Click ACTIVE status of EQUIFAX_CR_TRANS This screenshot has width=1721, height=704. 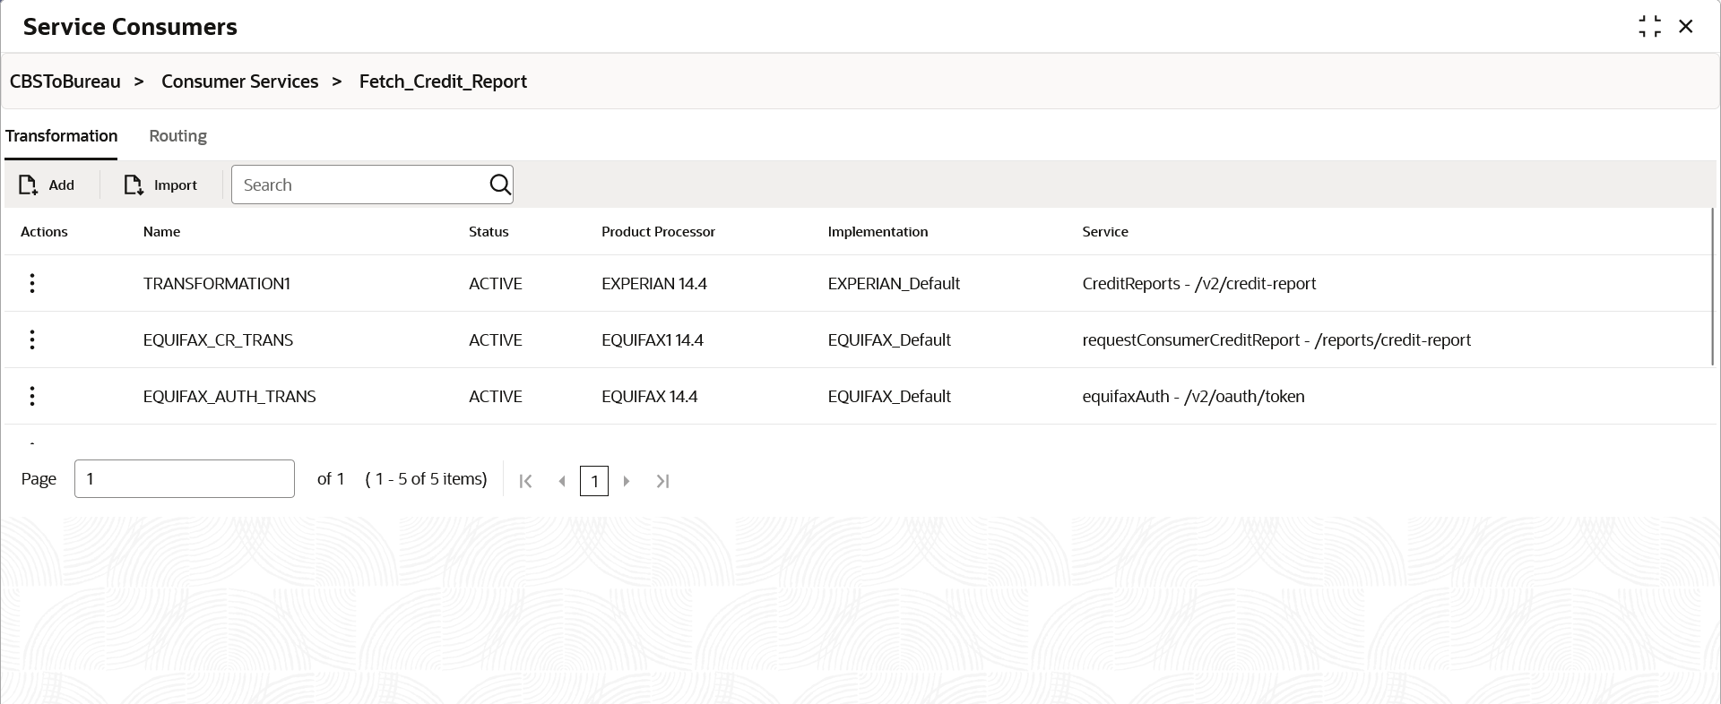[496, 340]
